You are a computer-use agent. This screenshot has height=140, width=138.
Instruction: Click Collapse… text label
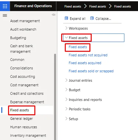pyautogui.click(x=103, y=19)
